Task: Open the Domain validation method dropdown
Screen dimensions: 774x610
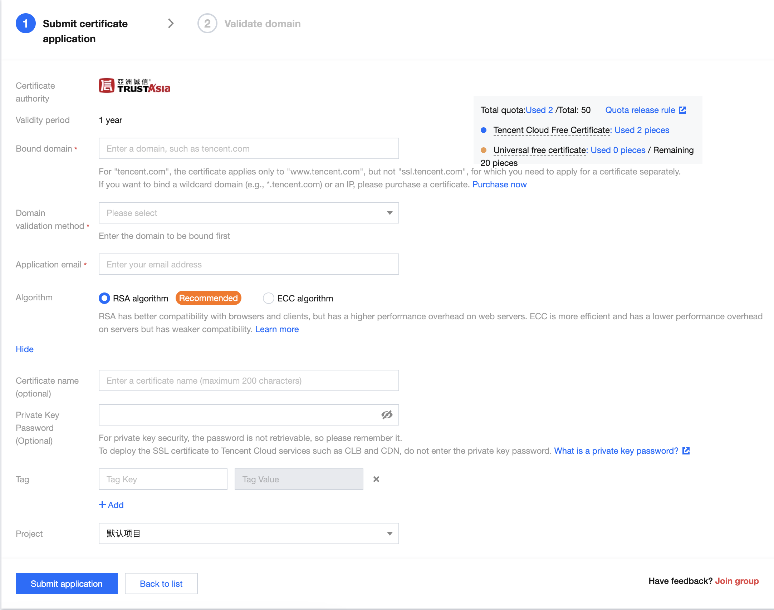Action: click(x=249, y=213)
